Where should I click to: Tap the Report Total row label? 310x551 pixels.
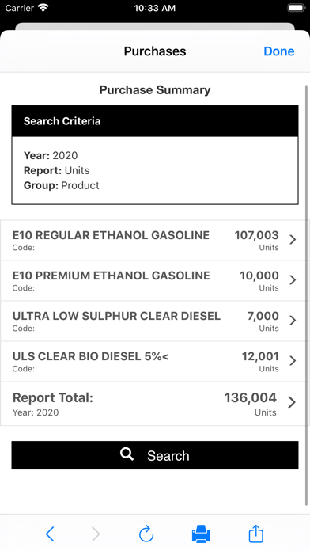[53, 397]
